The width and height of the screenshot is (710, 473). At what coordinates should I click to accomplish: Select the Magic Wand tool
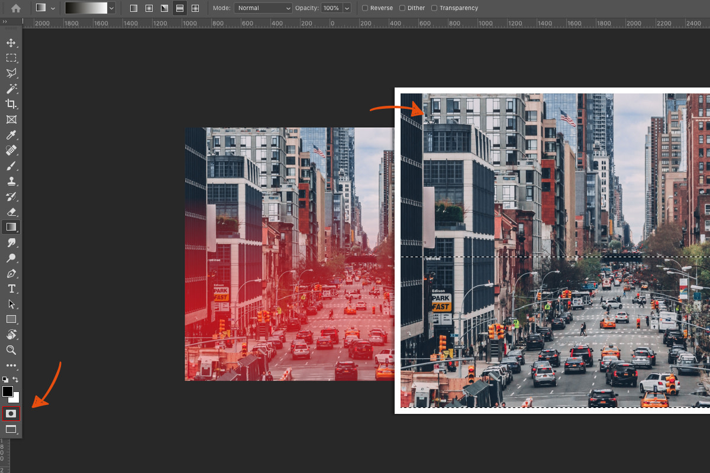pyautogui.click(x=11, y=89)
